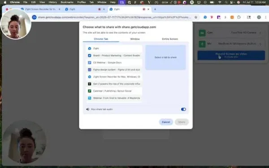Screen dimensions: 269x168
Task: Select the Gen Z powers the rise tab entry
Action: click(114, 84)
